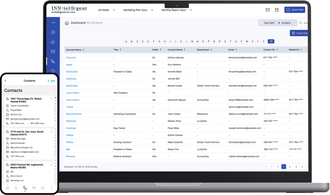Viewport: 330px width, 195px height.
Task: Tap georgia.young@example.com on phone card
Action: (x=25, y=119)
